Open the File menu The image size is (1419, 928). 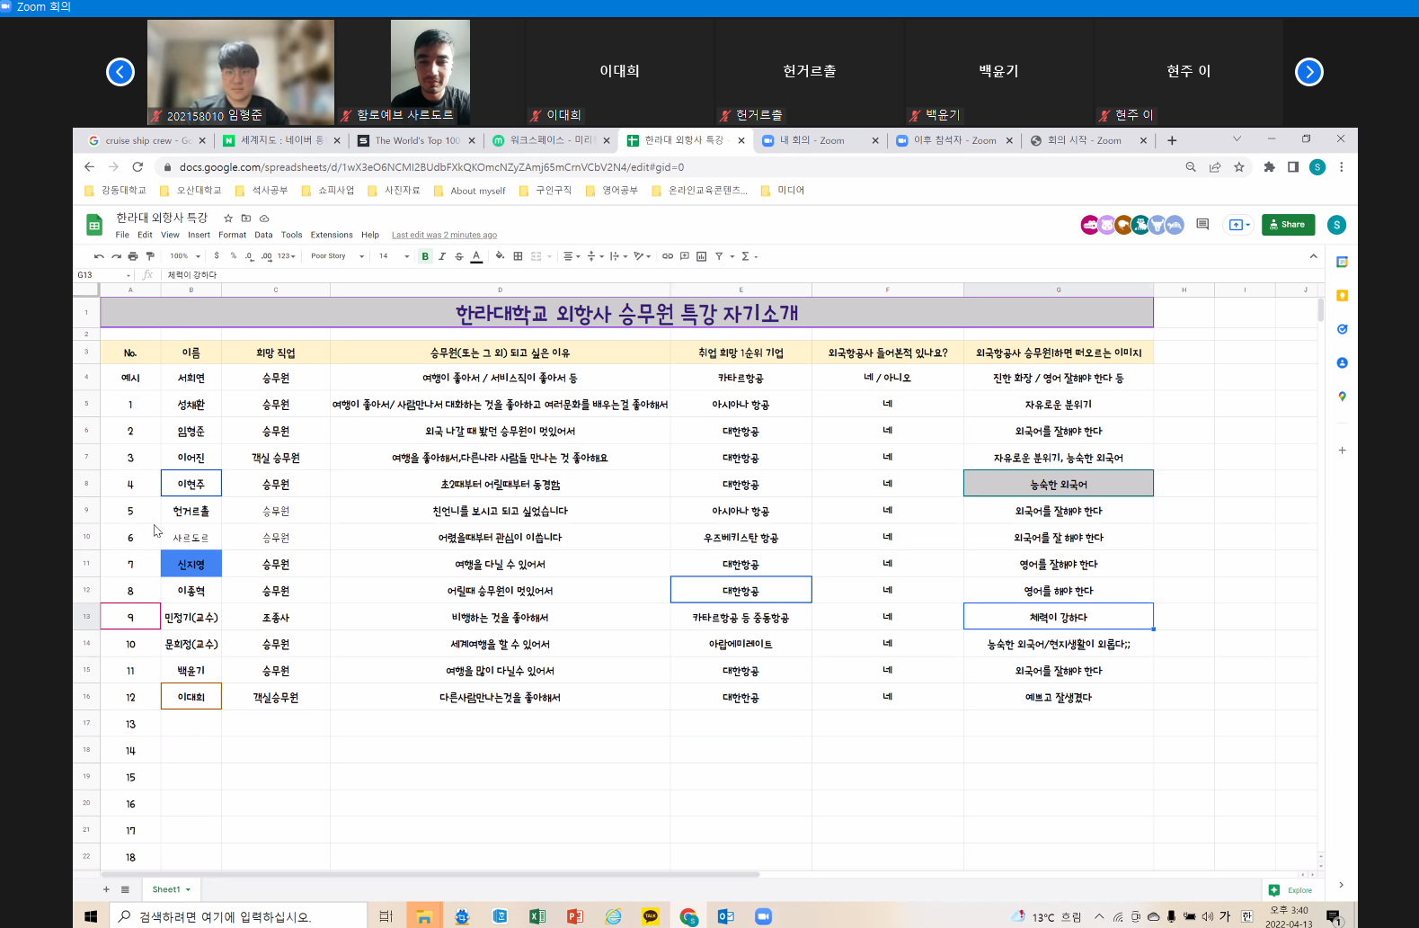(x=122, y=235)
